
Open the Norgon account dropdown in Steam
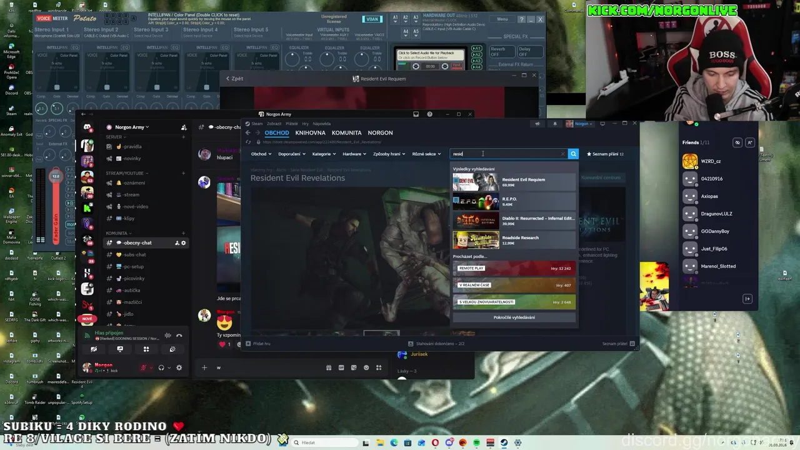pyautogui.click(x=579, y=124)
